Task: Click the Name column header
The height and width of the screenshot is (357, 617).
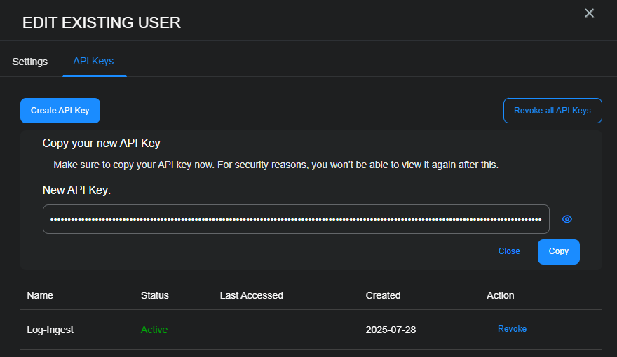Action: point(40,295)
